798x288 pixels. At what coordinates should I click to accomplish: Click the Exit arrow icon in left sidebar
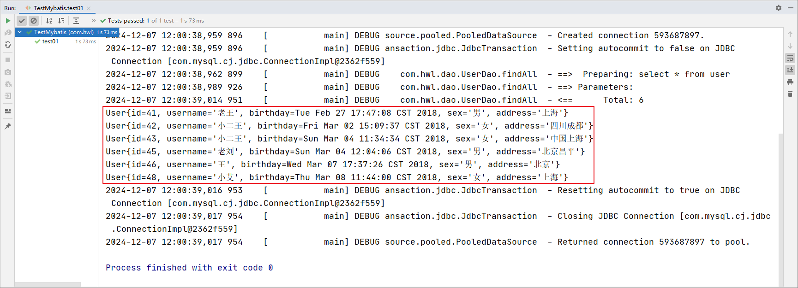click(8, 96)
